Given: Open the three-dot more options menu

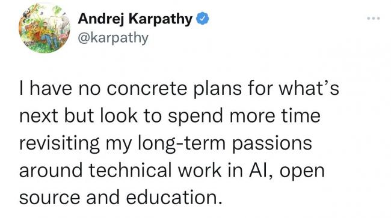Looking at the screenshot, I should [x=374, y=18].
